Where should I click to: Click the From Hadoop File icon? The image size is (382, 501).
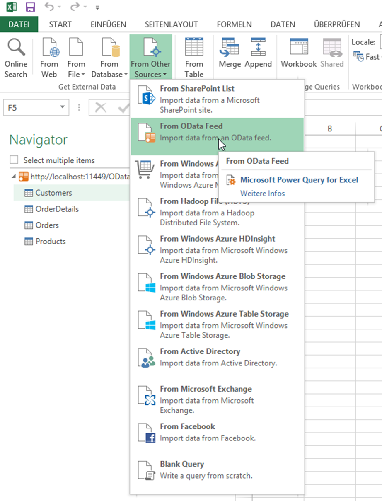146,208
